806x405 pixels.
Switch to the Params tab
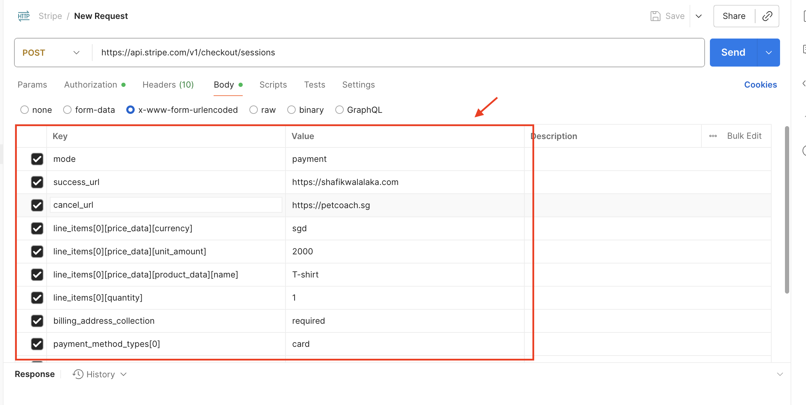(x=32, y=85)
